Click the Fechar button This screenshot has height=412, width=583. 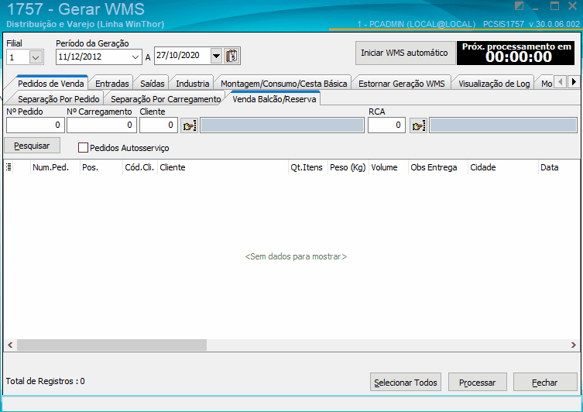[x=545, y=383]
